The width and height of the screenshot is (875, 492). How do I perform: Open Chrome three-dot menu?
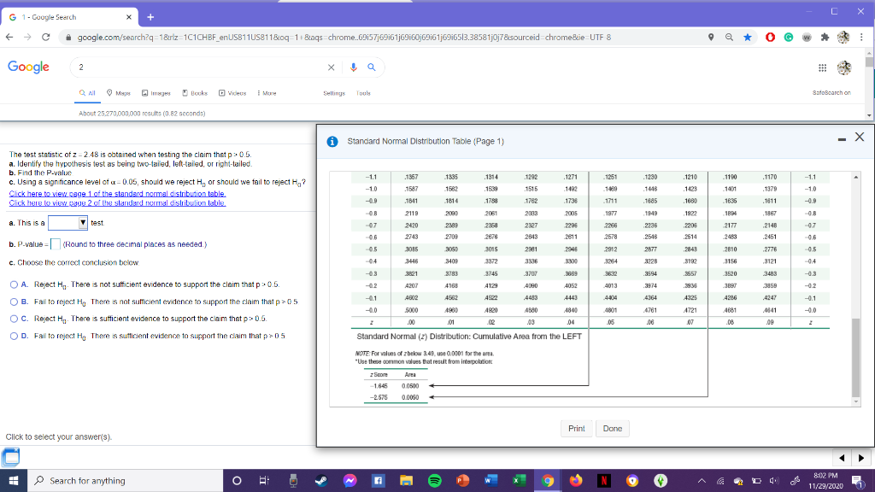[x=861, y=38]
